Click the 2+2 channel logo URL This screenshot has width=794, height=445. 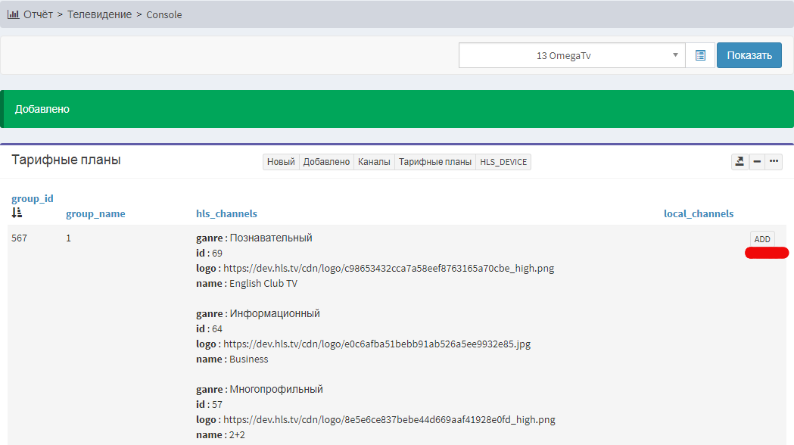pyautogui.click(x=389, y=420)
